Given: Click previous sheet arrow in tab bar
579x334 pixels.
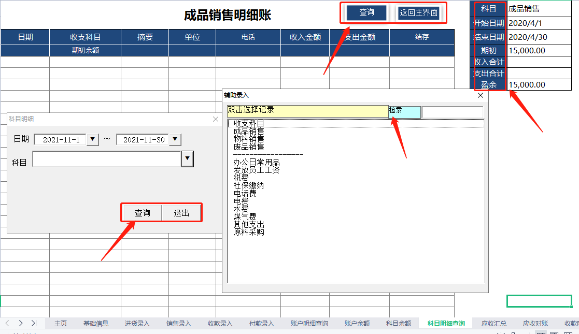Looking at the screenshot, I should tap(7, 323).
